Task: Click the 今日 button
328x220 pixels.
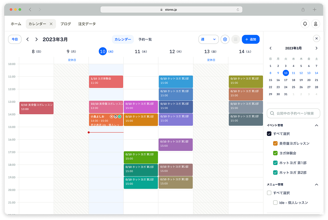Action: click(15, 39)
